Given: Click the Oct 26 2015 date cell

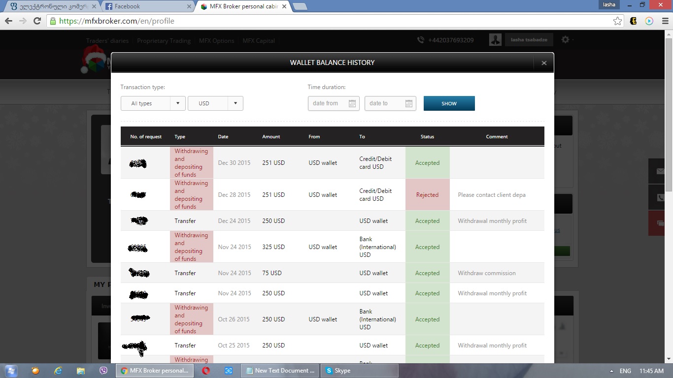Looking at the screenshot, I should 234,319.
